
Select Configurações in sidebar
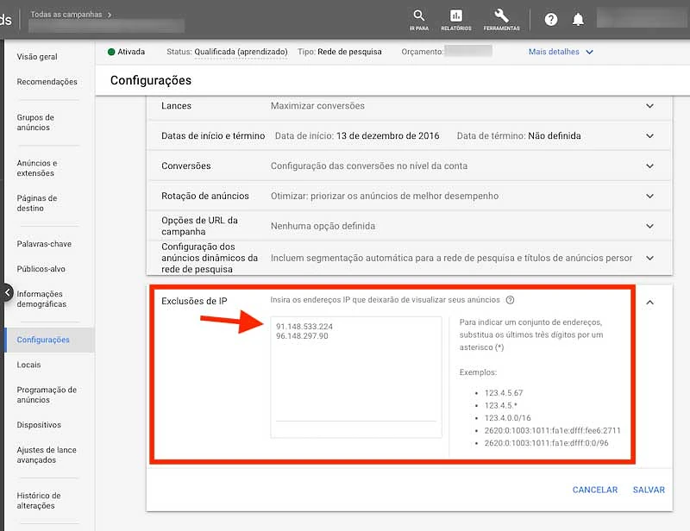(43, 340)
